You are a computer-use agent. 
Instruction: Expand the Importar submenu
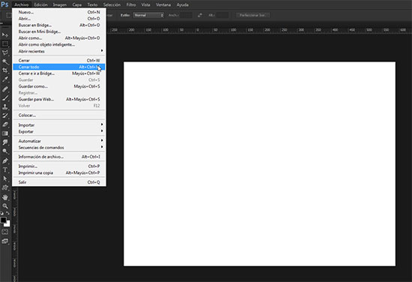click(x=59, y=125)
